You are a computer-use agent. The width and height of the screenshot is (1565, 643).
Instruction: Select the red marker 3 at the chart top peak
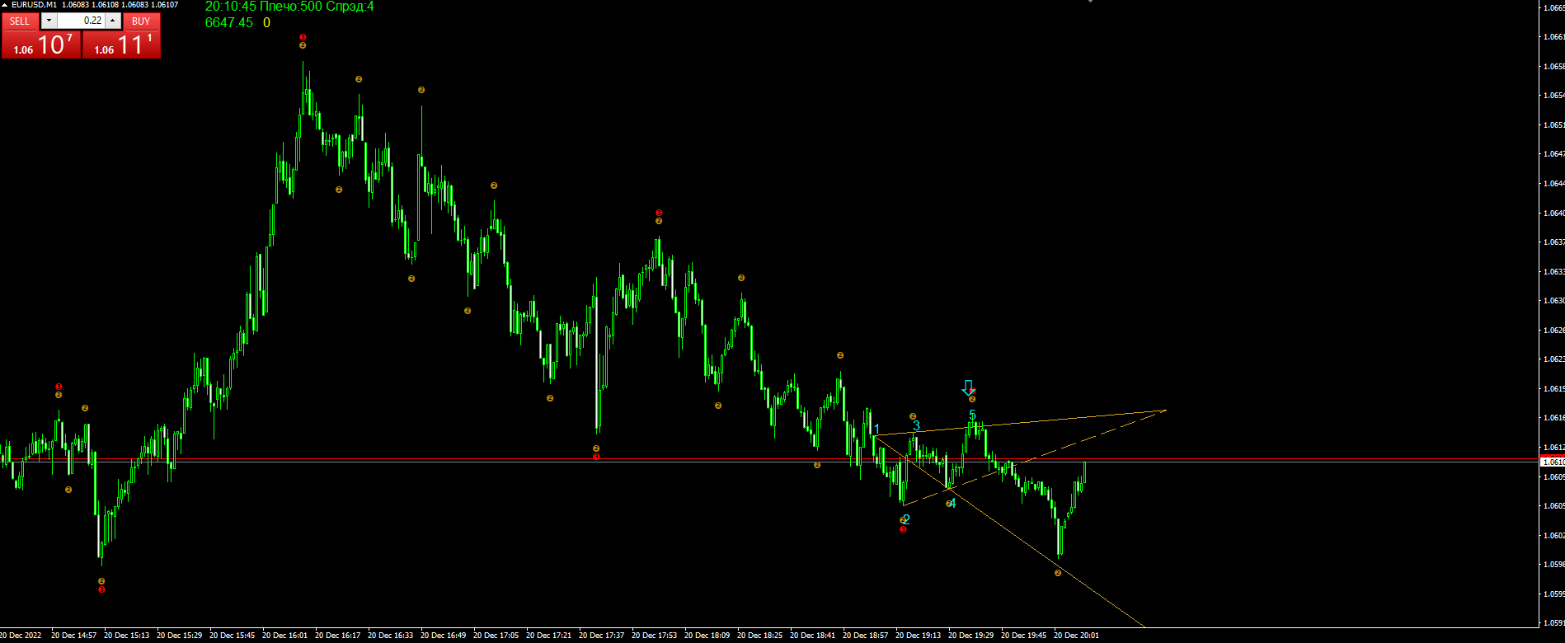coord(303,37)
